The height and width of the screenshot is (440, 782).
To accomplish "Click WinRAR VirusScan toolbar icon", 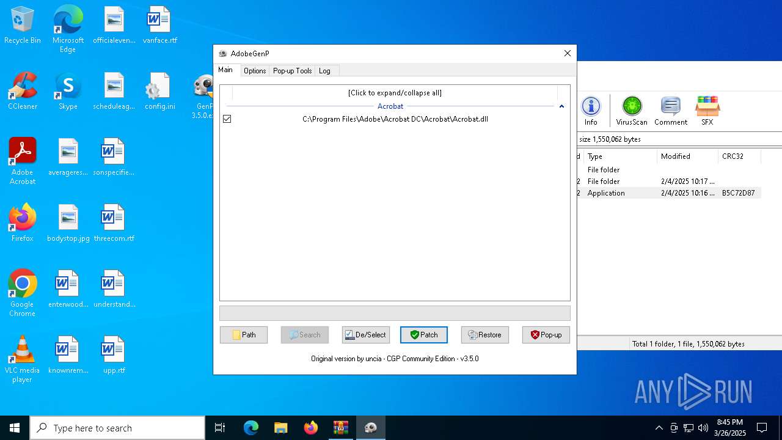I will [x=632, y=111].
